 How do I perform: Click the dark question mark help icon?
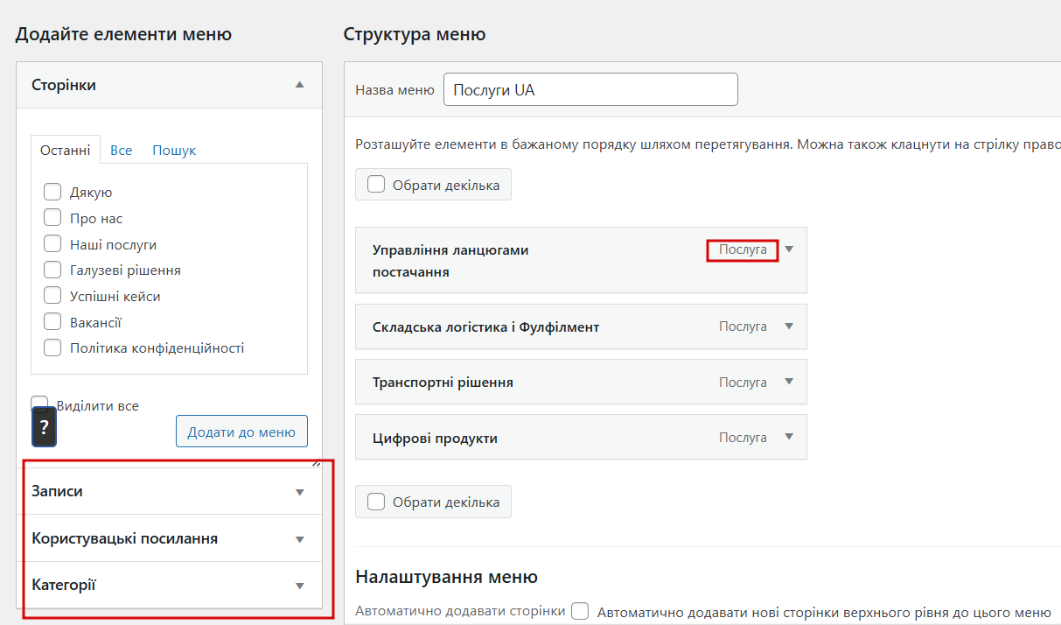(x=44, y=428)
